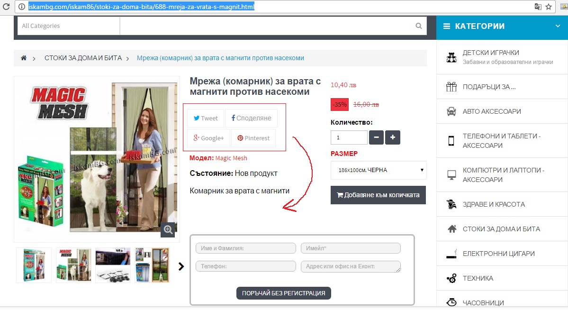The width and height of the screenshot is (568, 310).
Task: Click the translate page icon in address bar
Action: pos(538,7)
